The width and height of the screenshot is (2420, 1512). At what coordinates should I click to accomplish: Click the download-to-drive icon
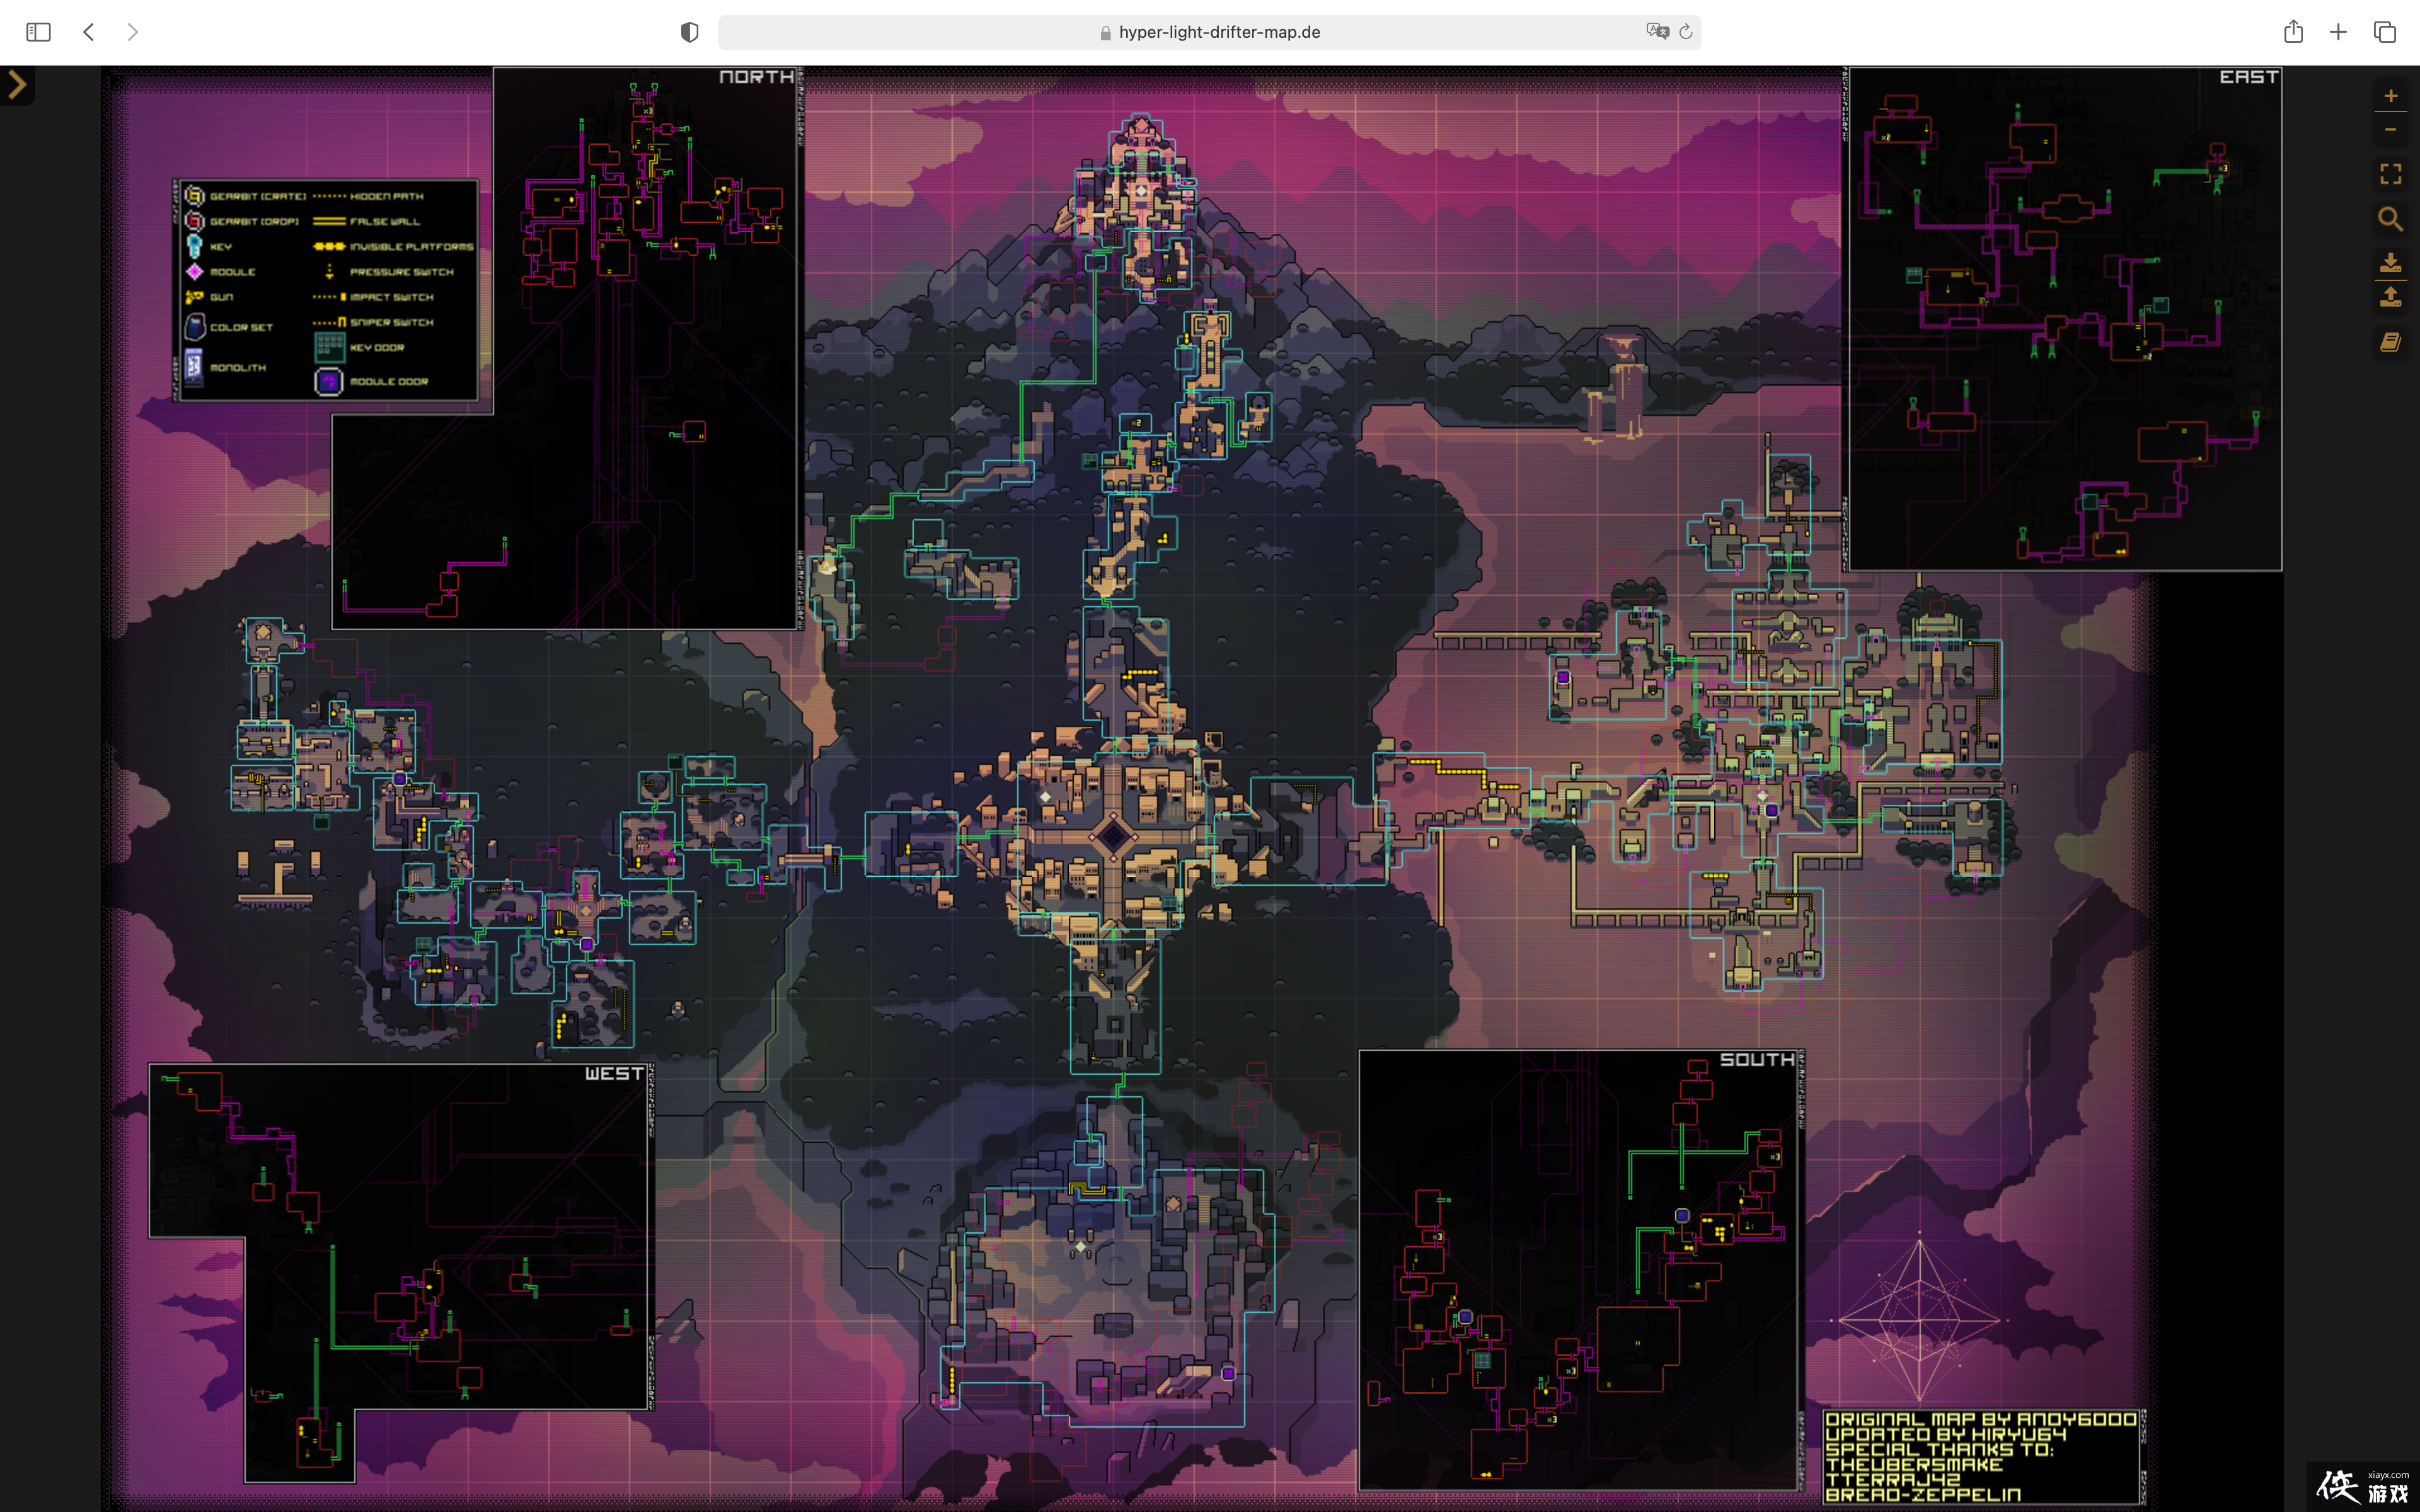(x=2390, y=263)
